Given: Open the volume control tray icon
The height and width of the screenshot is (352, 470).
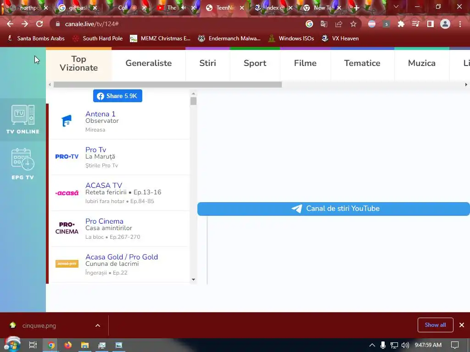Looking at the screenshot, I should pos(405,345).
